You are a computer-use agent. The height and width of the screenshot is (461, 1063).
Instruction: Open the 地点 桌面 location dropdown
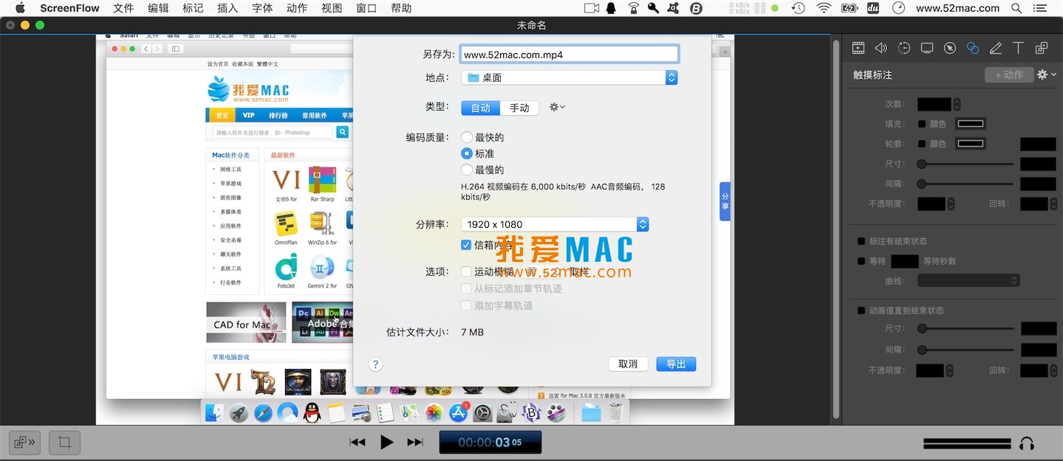pyautogui.click(x=570, y=77)
